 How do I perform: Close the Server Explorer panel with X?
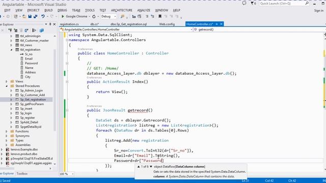click(x=55, y=24)
